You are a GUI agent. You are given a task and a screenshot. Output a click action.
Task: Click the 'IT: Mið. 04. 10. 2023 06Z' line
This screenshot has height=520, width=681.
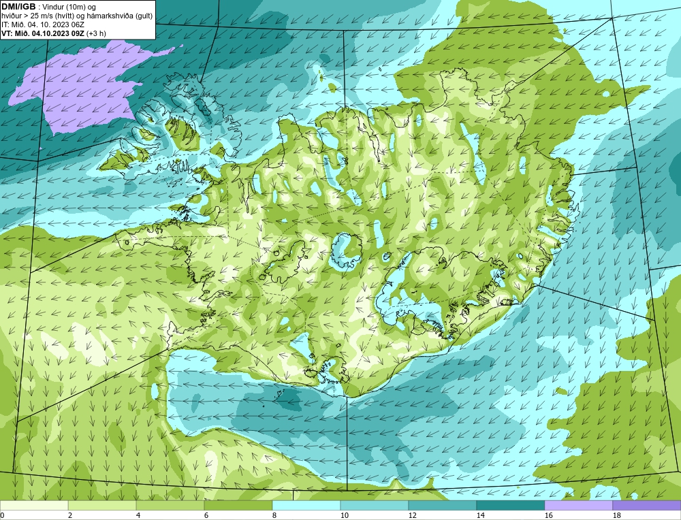click(x=42, y=25)
